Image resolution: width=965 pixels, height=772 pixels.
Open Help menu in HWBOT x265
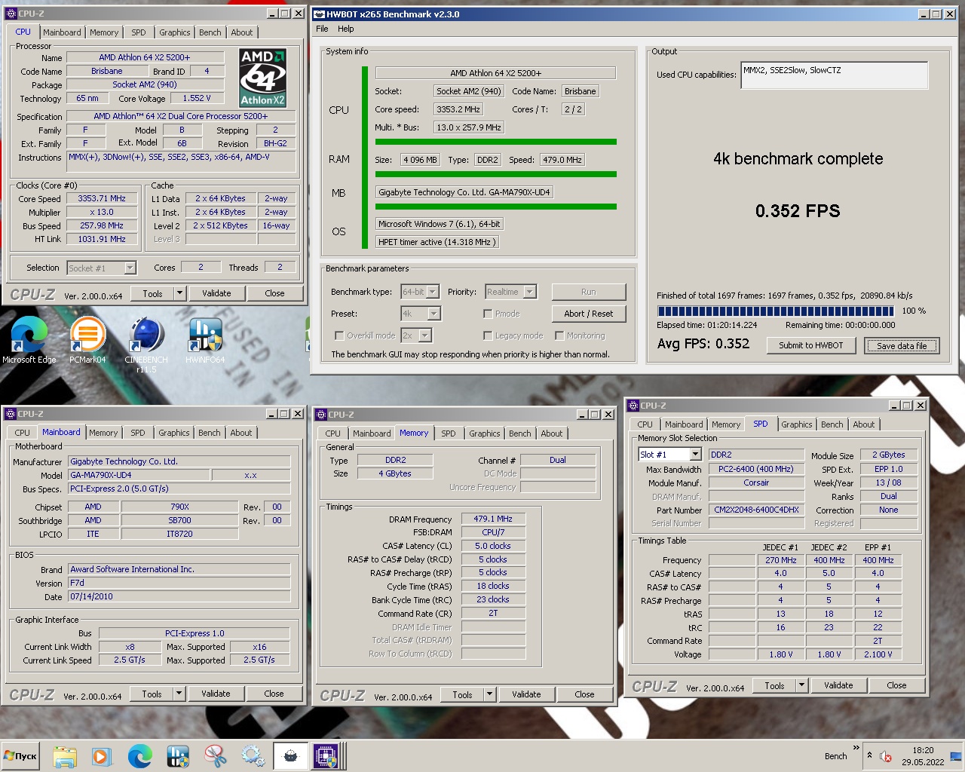[346, 29]
